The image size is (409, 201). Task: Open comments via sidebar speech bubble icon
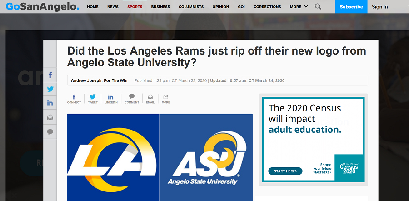50,131
